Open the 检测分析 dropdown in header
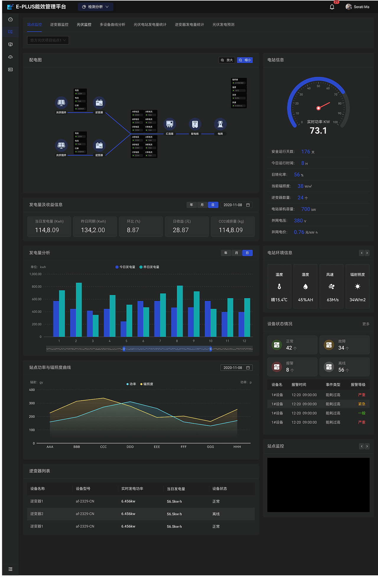Viewport: 378px width, 578px height. tap(95, 7)
